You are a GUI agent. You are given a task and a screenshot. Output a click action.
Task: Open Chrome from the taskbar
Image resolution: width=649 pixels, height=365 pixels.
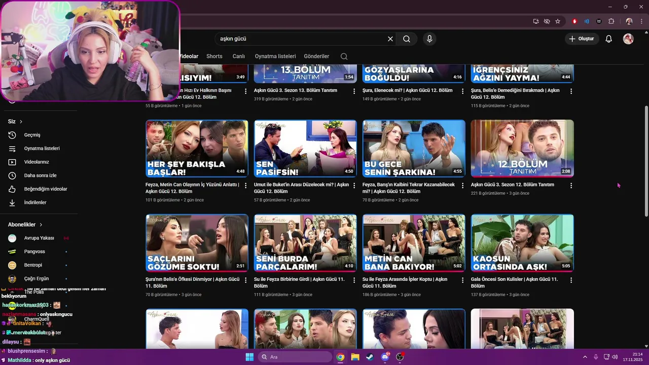pyautogui.click(x=340, y=357)
